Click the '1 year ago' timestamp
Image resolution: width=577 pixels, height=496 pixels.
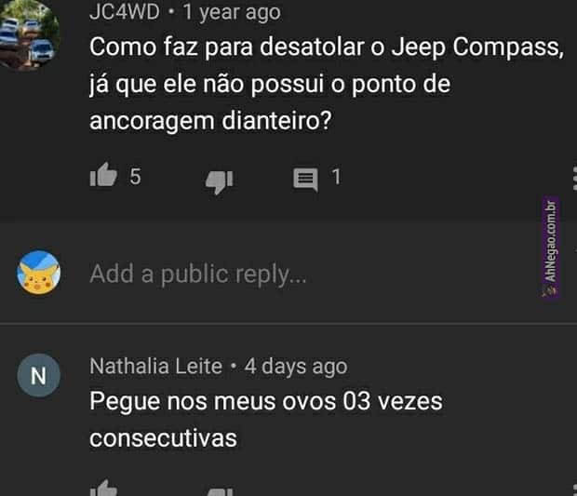click(232, 12)
